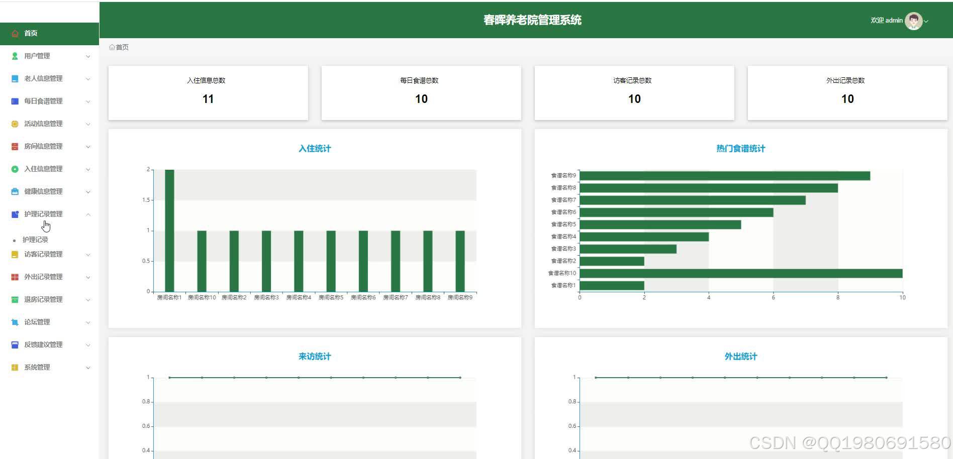Click the 来访统计 chart title
This screenshot has width=953, height=459.
point(315,357)
